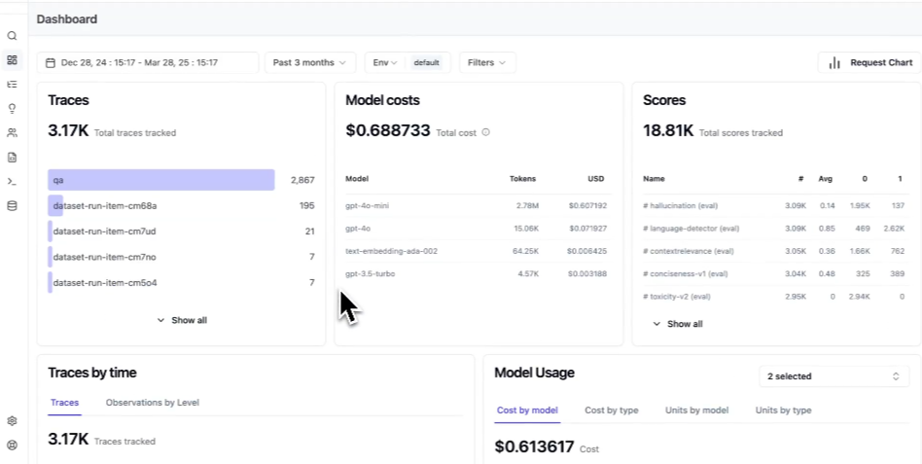Screen dimensions: 922x464
Task: Click the Dashboard grid icon in sidebar
Action: click(12, 60)
